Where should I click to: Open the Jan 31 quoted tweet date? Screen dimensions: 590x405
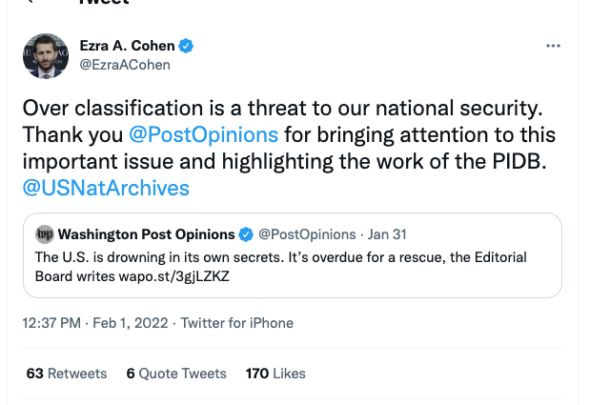pos(387,234)
